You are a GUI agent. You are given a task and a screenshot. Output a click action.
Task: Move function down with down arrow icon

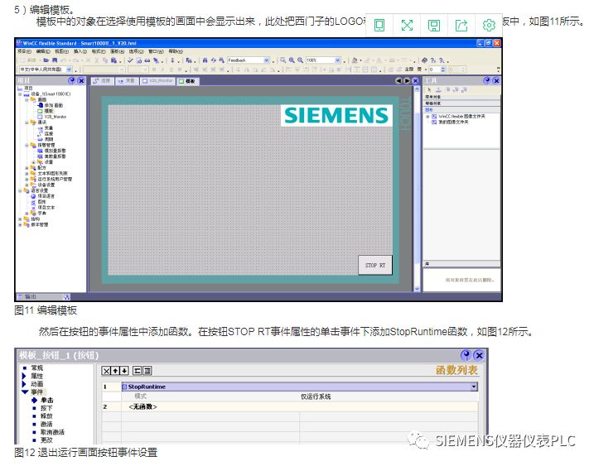click(x=124, y=371)
